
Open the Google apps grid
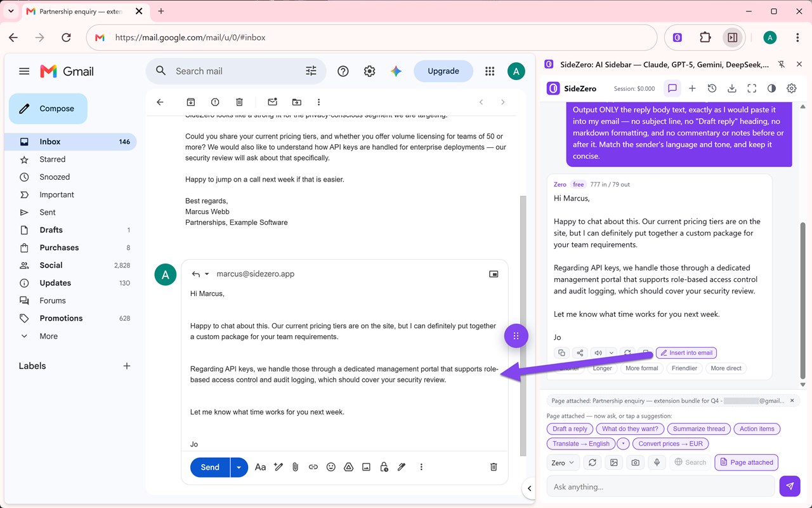click(x=490, y=71)
